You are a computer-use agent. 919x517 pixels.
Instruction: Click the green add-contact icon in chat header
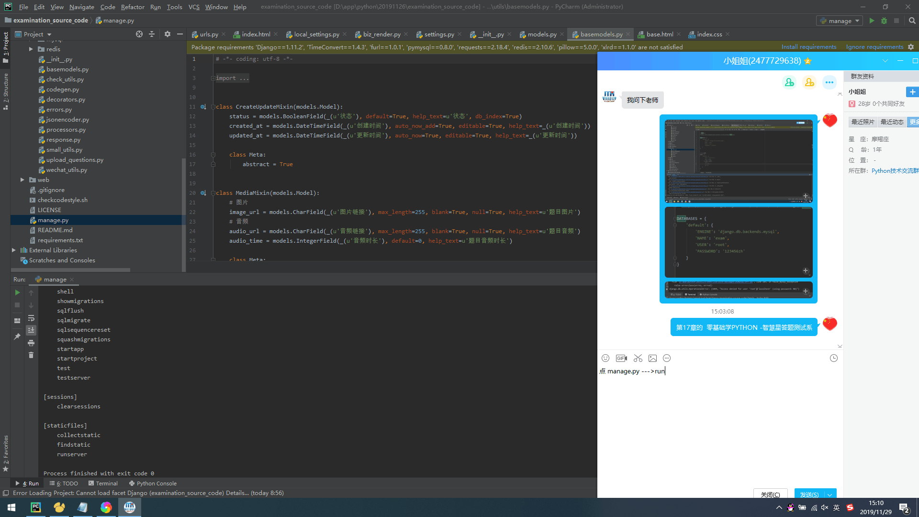coord(789,82)
